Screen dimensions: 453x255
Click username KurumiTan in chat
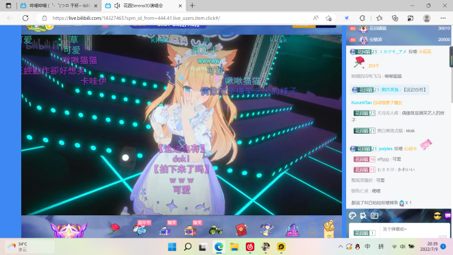pyautogui.click(x=361, y=103)
